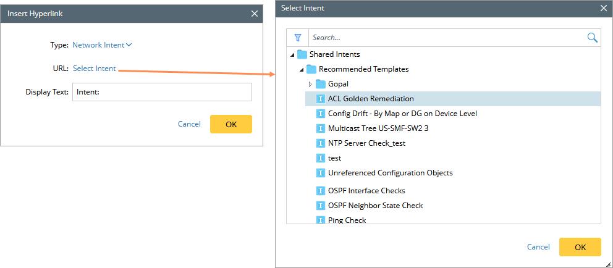Collapse the Recommended Templates node
The width and height of the screenshot is (613, 268).
pos(301,70)
